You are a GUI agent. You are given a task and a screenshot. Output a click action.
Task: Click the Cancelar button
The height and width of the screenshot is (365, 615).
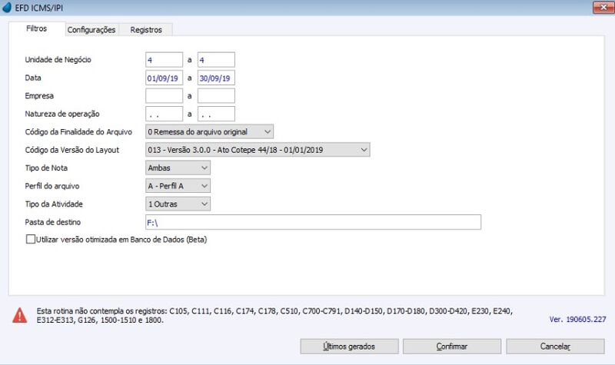click(x=555, y=347)
